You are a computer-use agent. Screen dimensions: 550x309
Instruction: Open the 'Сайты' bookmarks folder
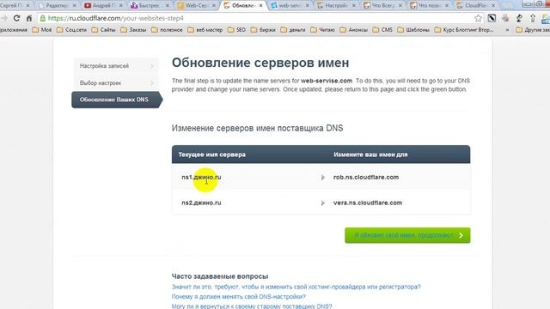(103, 30)
